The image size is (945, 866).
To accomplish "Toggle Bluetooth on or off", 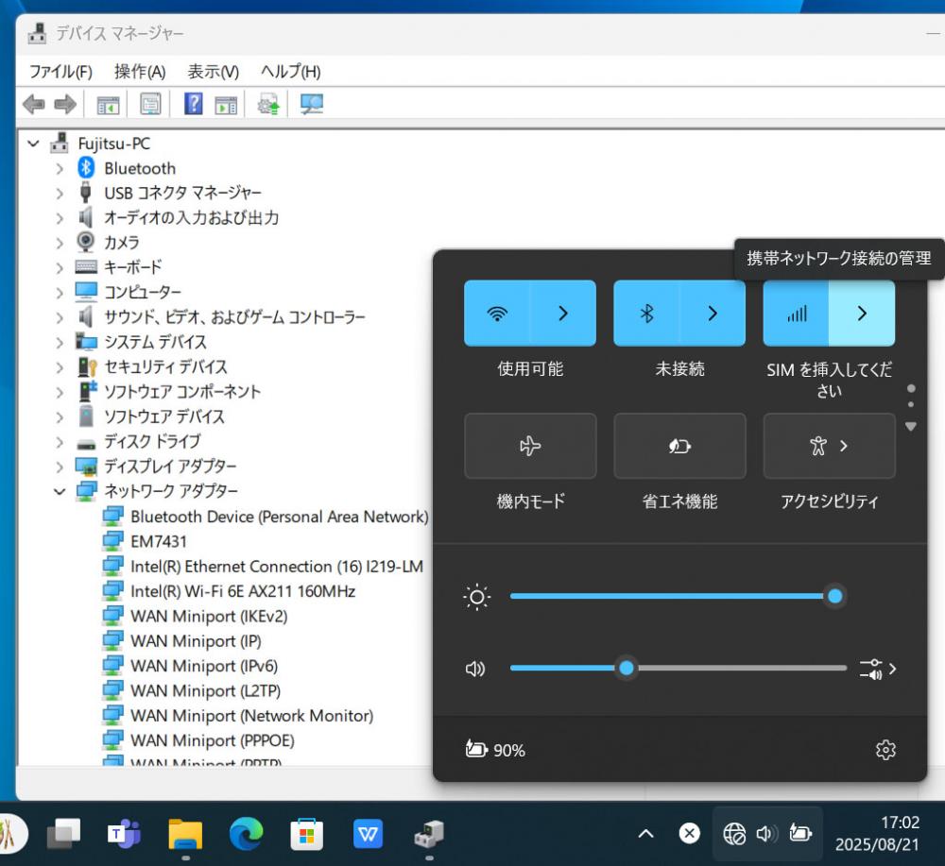I will coord(646,314).
